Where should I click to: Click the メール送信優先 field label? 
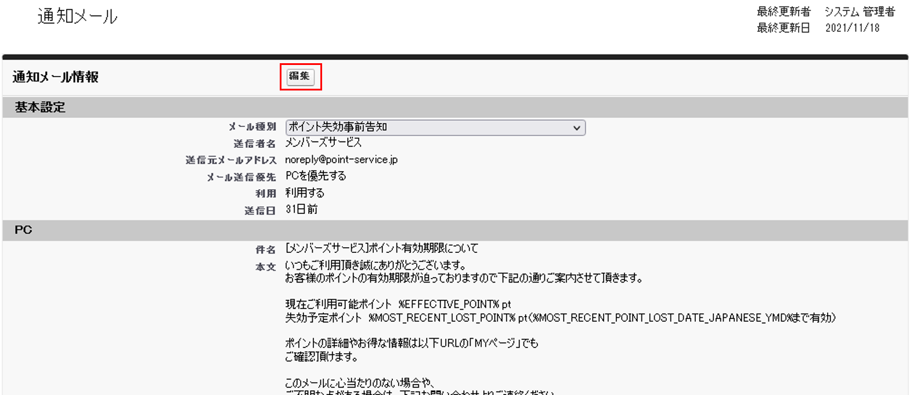241,177
